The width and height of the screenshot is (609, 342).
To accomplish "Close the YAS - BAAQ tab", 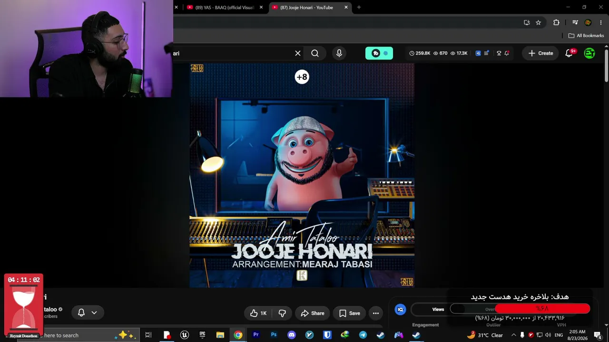I will [261, 7].
